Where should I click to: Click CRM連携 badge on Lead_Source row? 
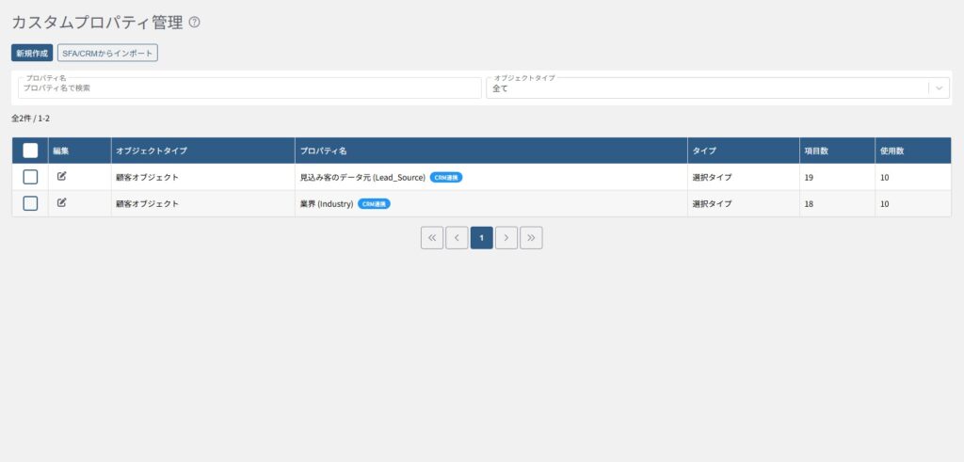(x=446, y=177)
